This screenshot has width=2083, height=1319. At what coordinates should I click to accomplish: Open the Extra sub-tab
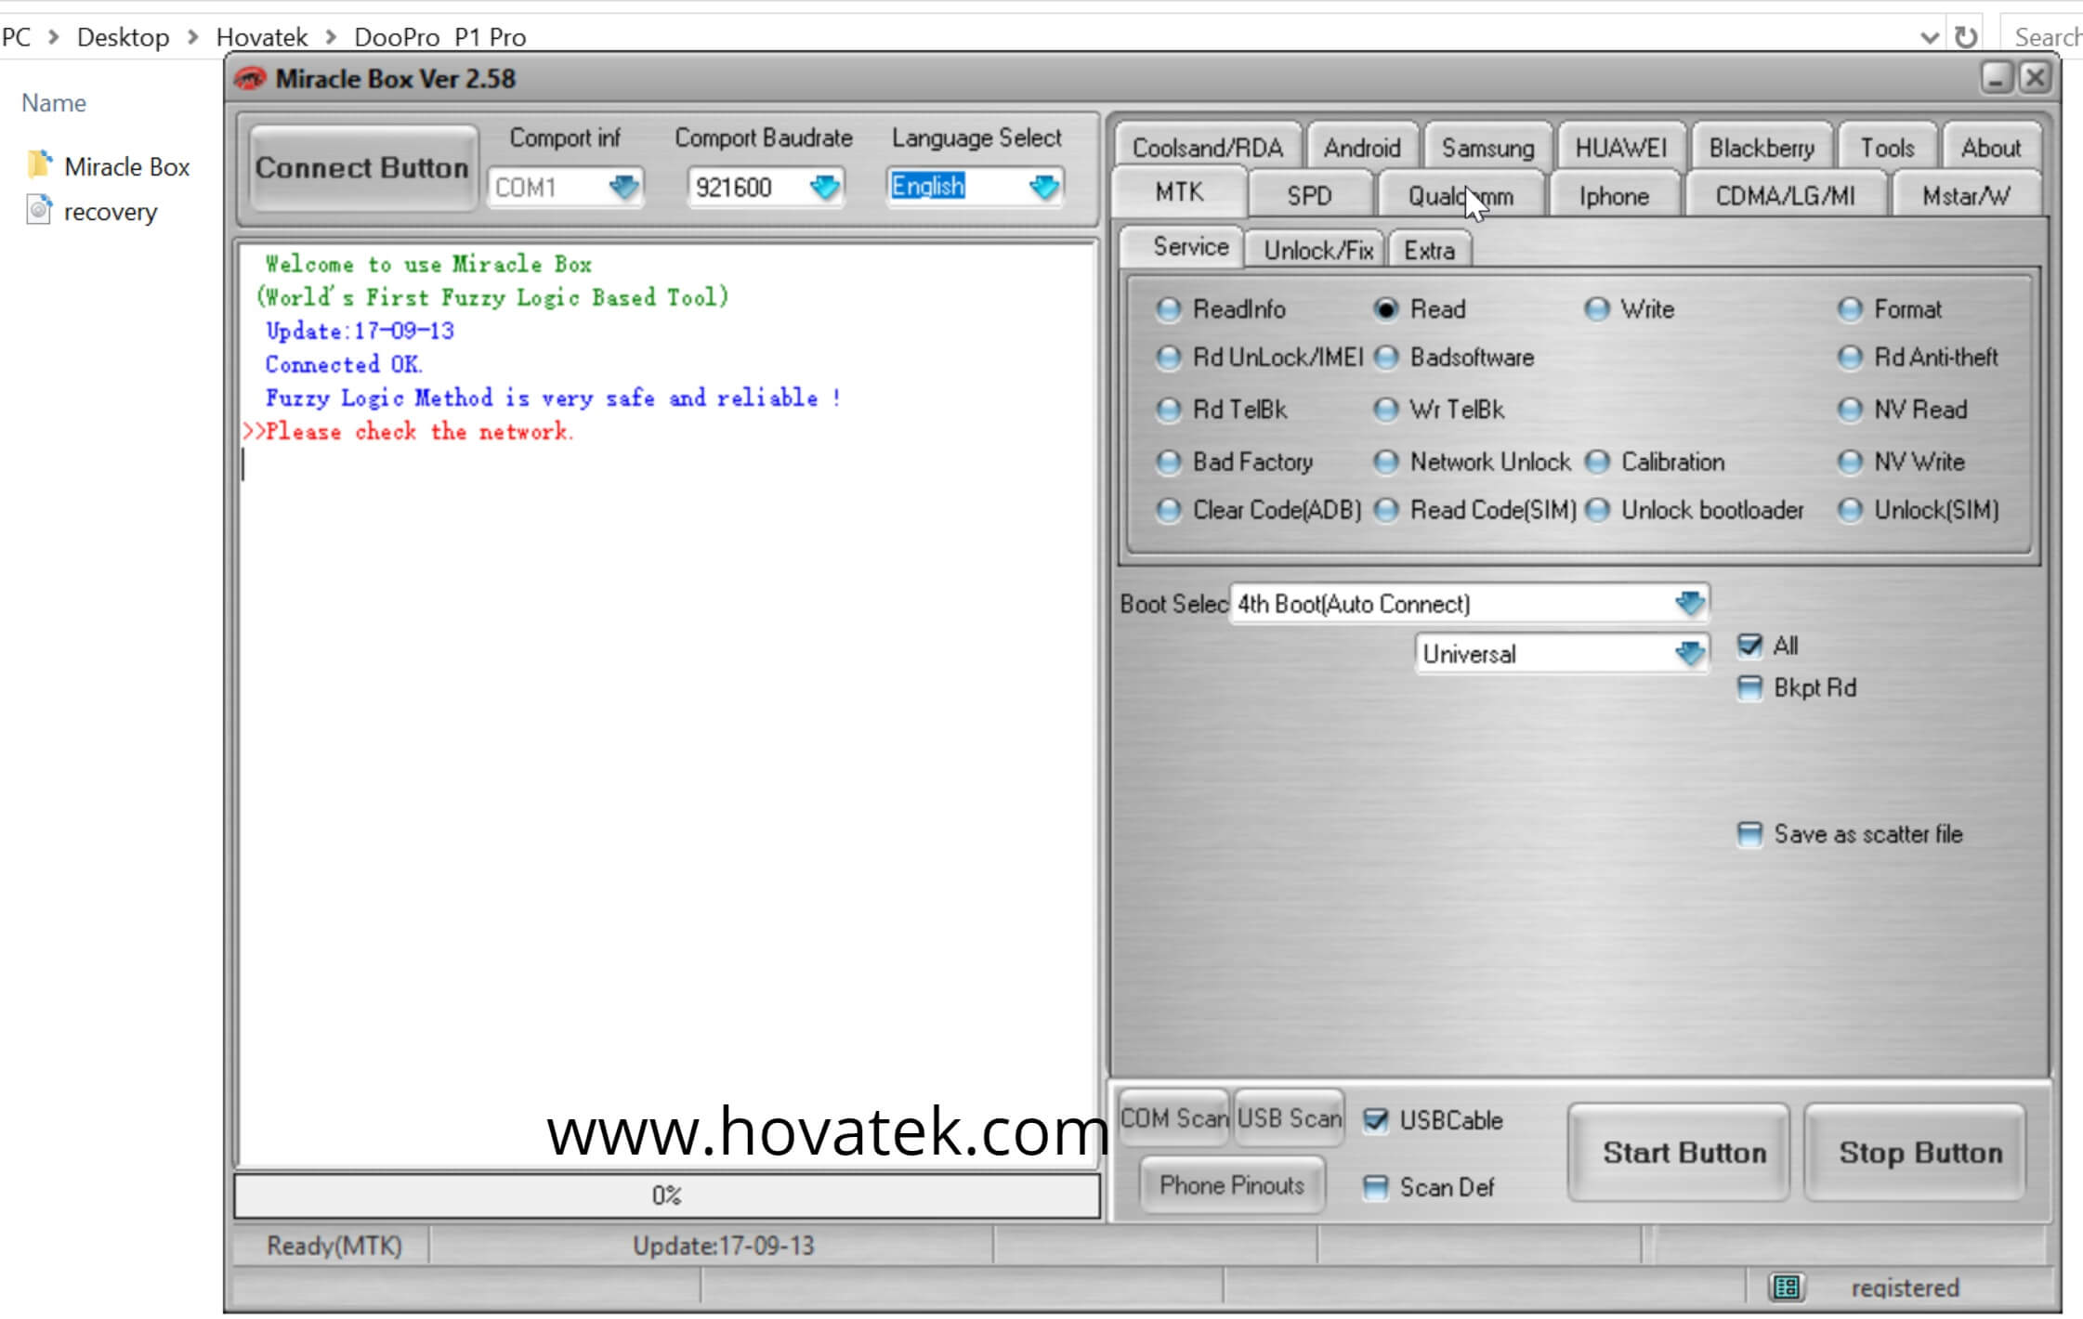click(1429, 250)
